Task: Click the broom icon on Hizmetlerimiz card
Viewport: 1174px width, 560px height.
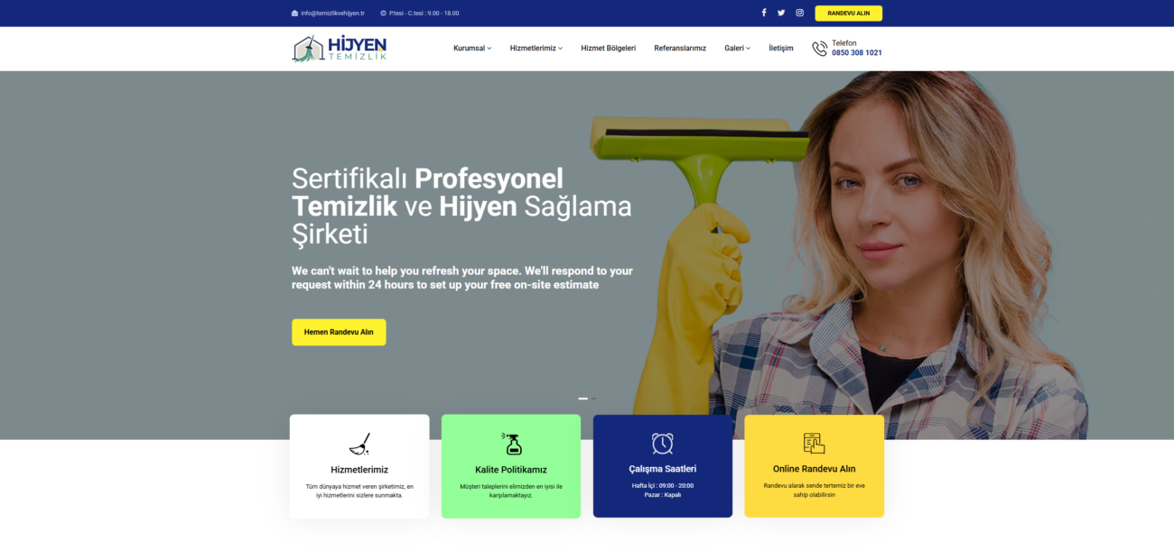Action: pos(359,444)
